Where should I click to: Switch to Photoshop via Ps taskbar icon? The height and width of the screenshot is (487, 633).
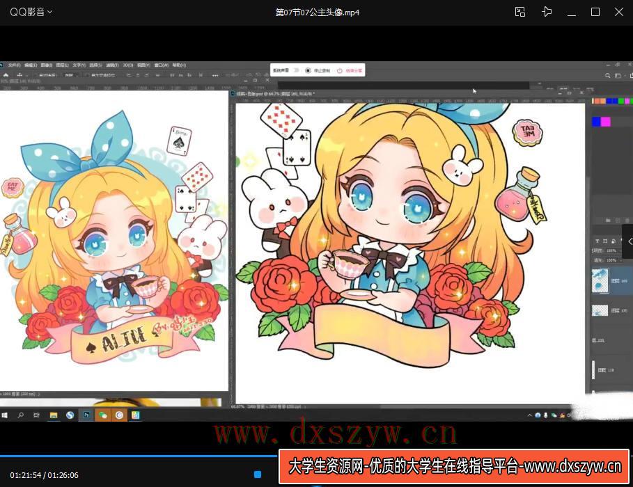(x=86, y=415)
